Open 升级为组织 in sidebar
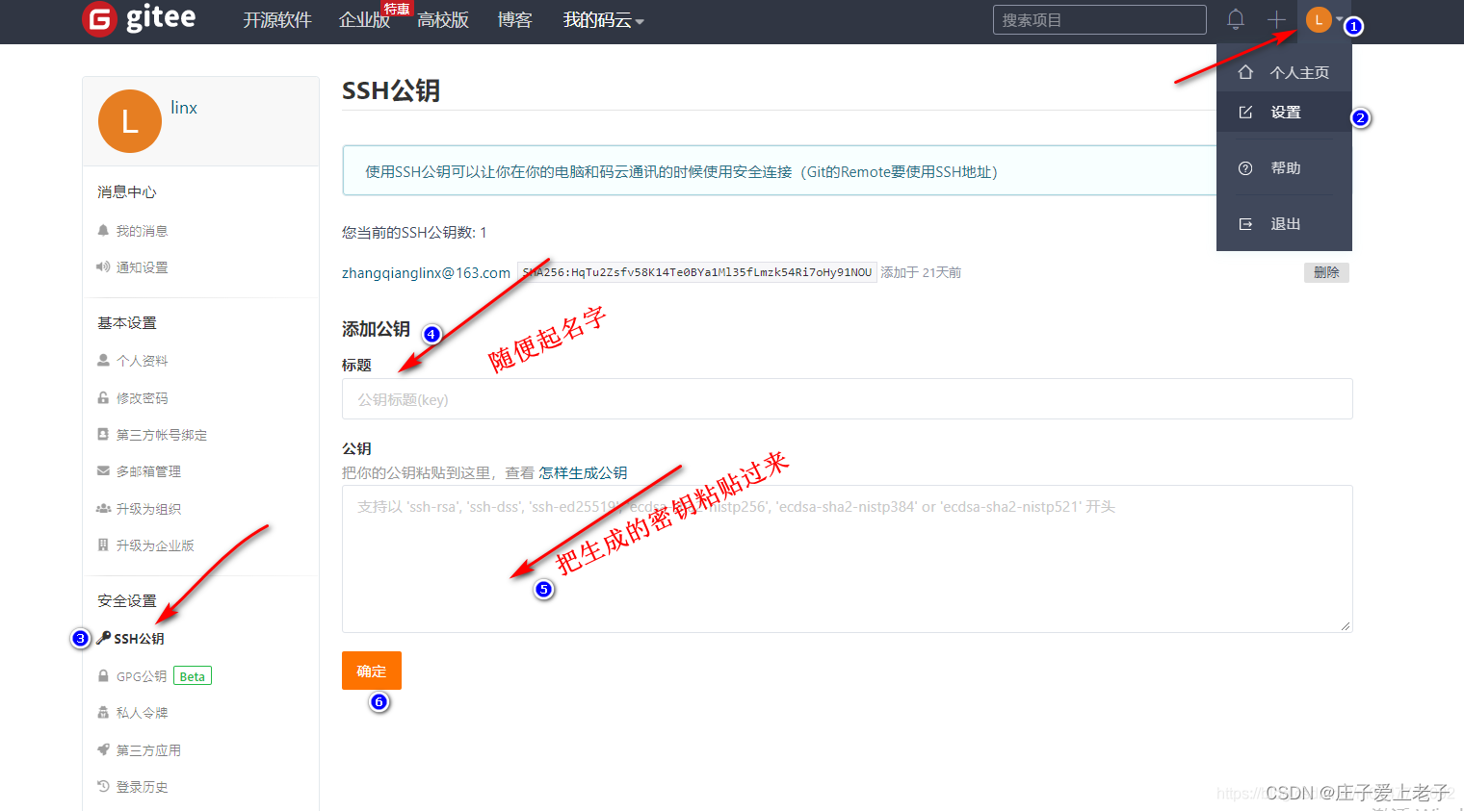The height and width of the screenshot is (811, 1464). (x=148, y=509)
